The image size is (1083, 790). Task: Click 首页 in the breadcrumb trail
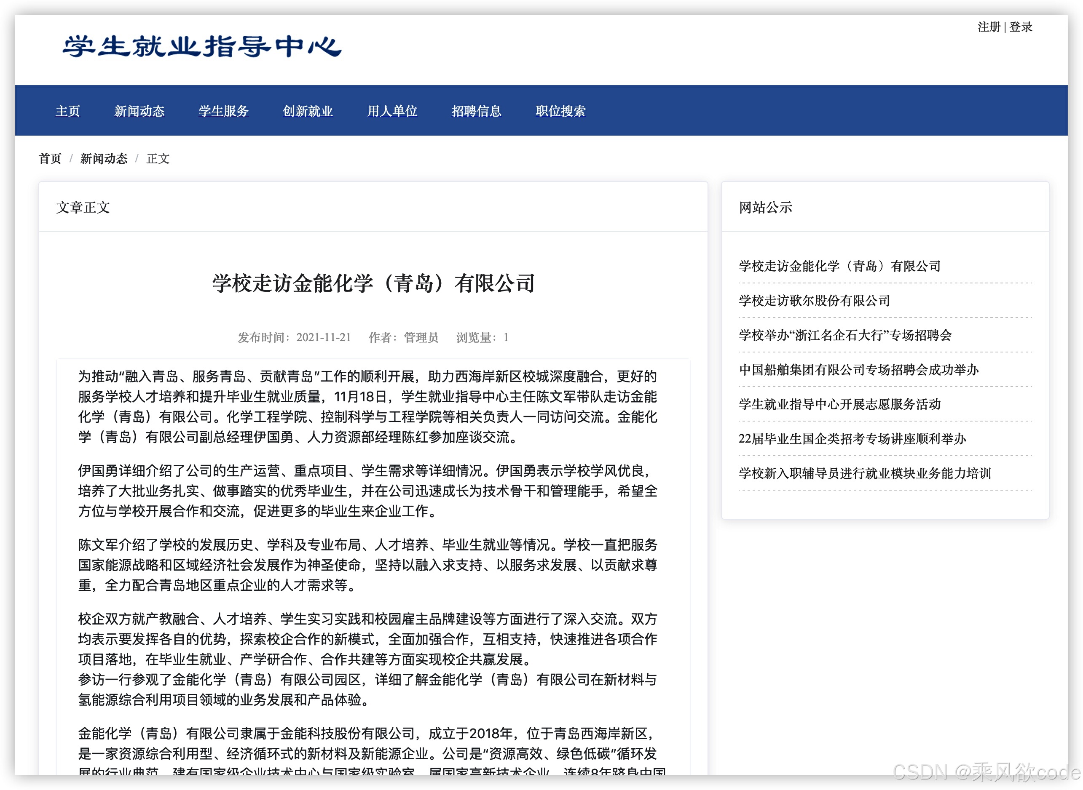[50, 158]
